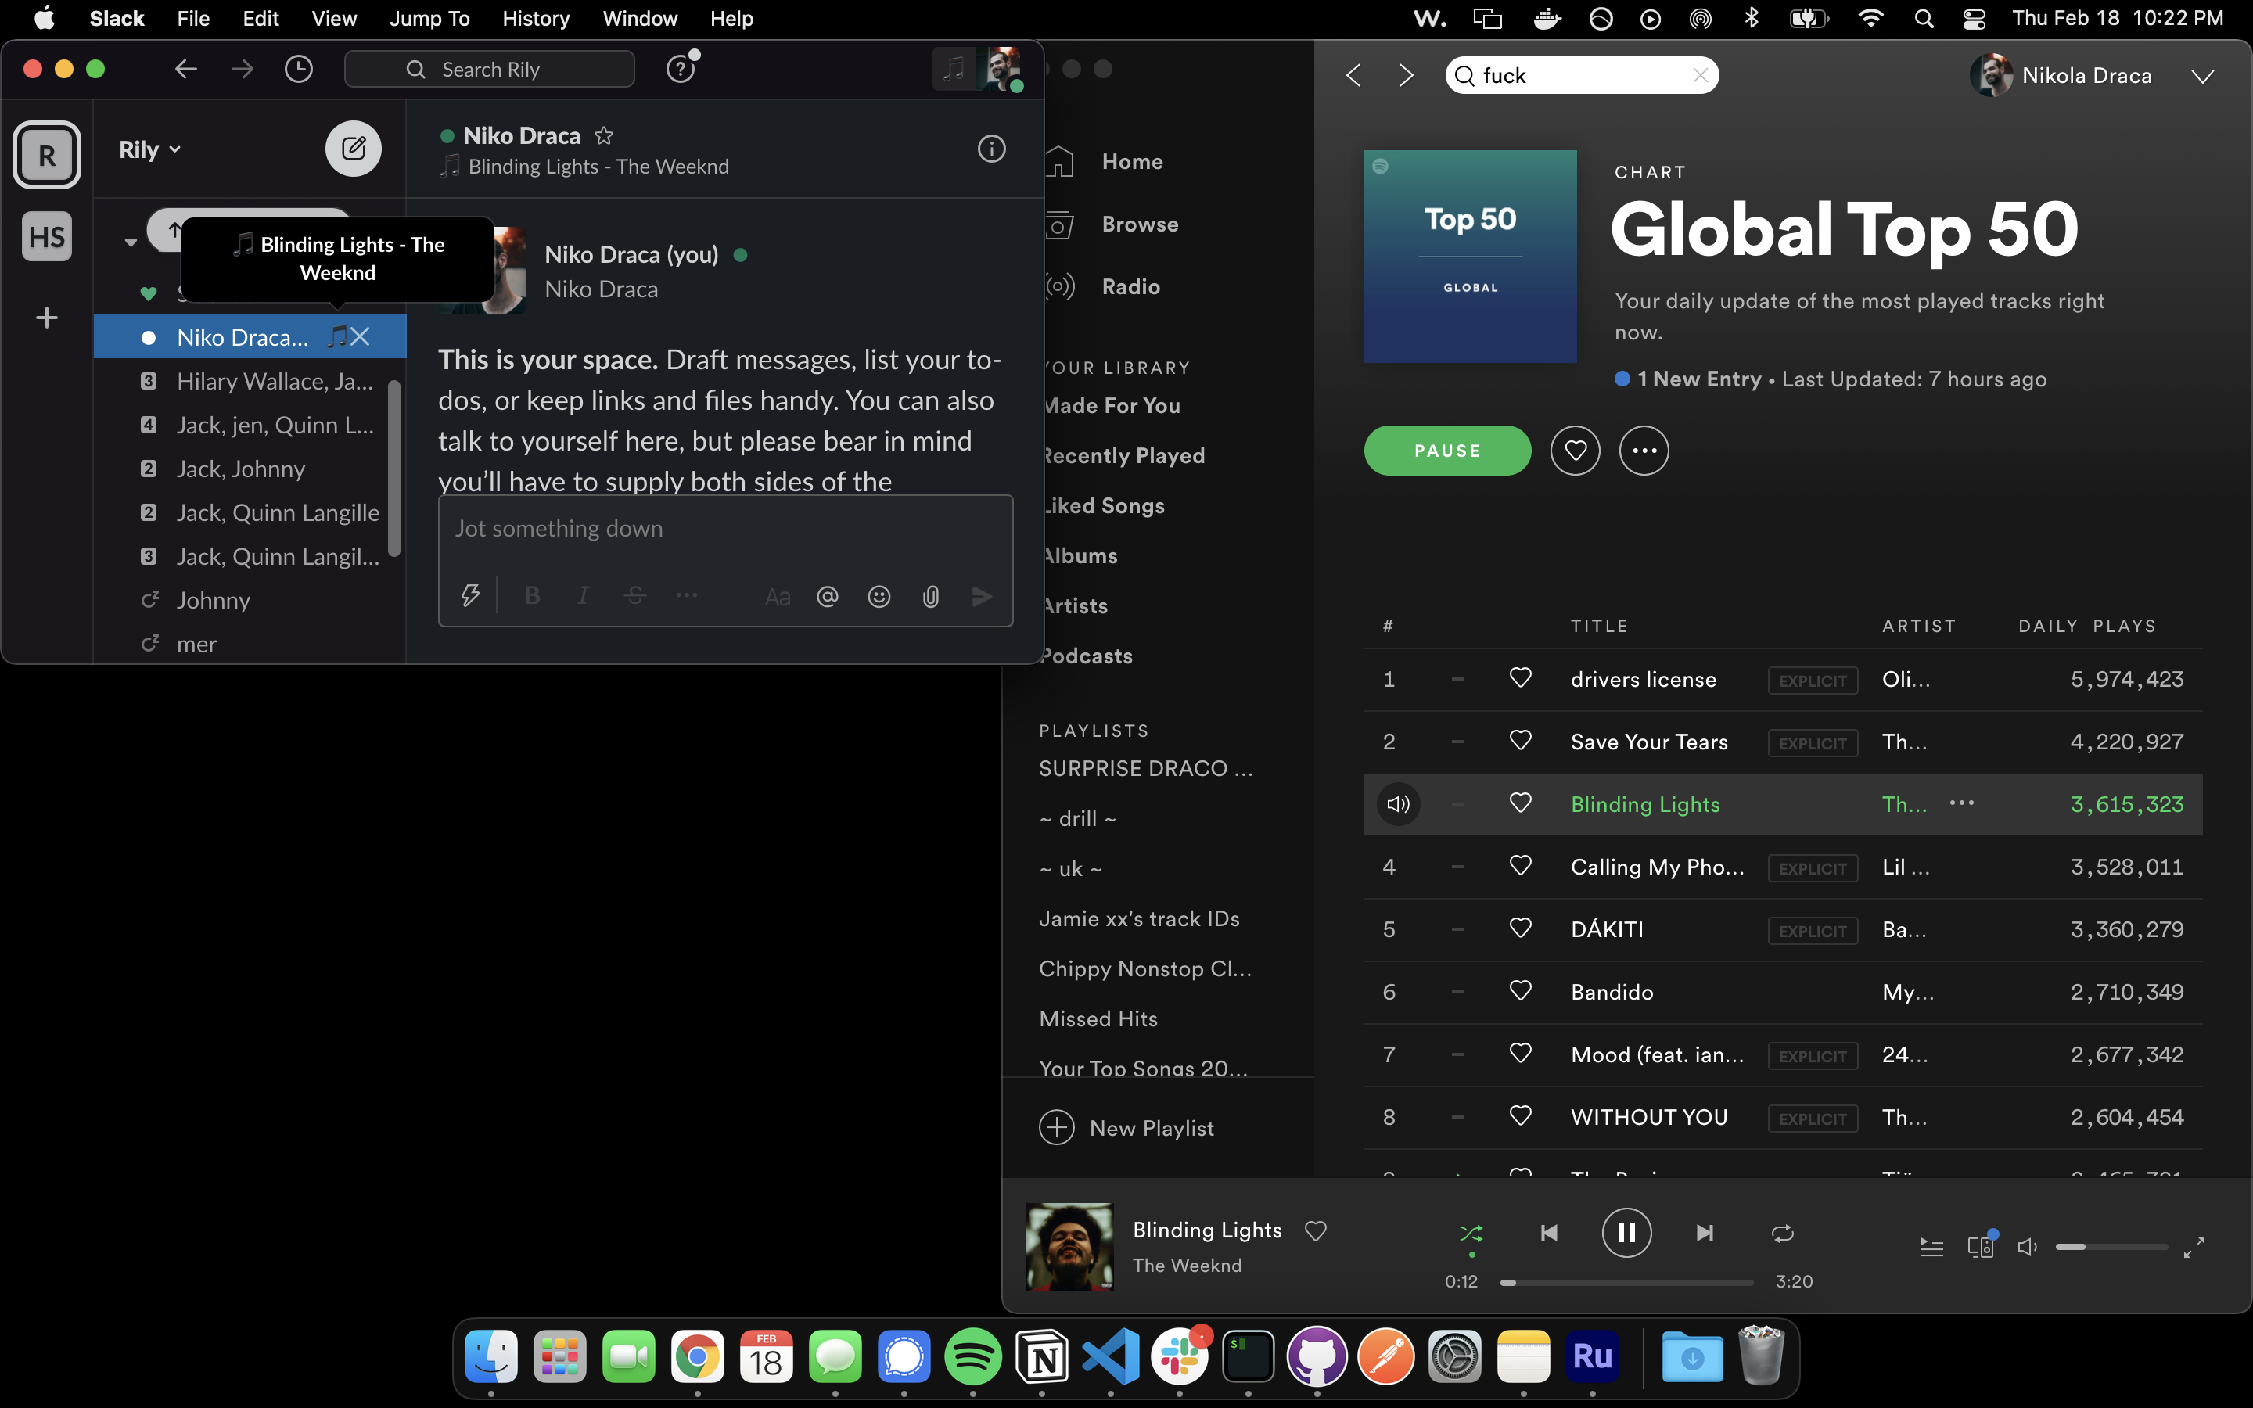Image resolution: width=2253 pixels, height=1408 pixels.
Task: Go forward in Slack navigation
Action: (x=242, y=69)
